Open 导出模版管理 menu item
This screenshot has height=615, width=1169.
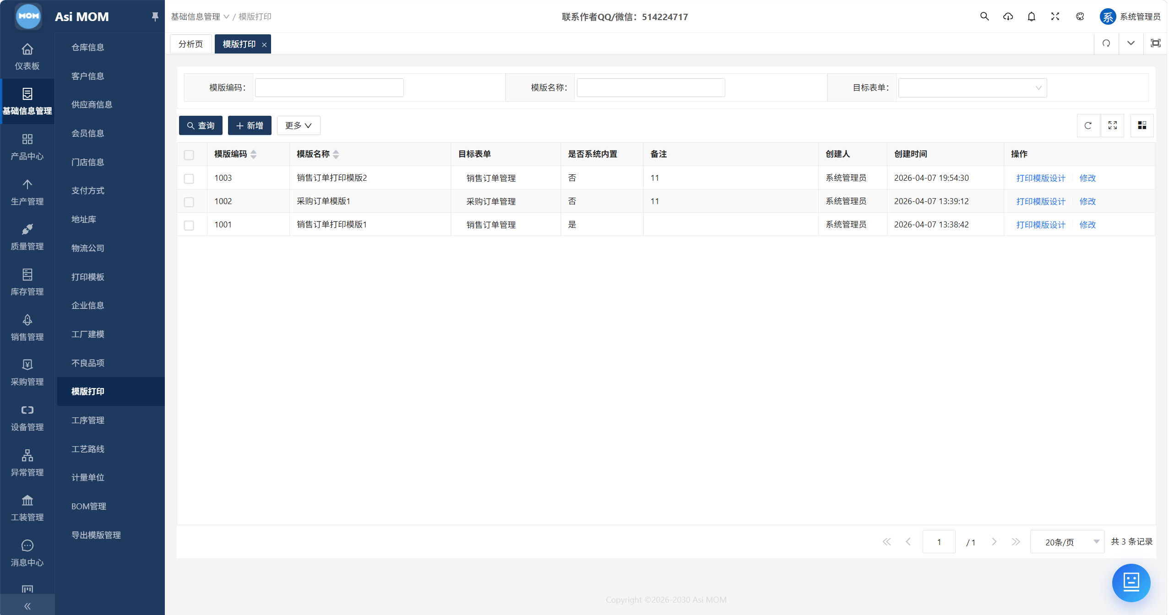pyautogui.click(x=96, y=535)
